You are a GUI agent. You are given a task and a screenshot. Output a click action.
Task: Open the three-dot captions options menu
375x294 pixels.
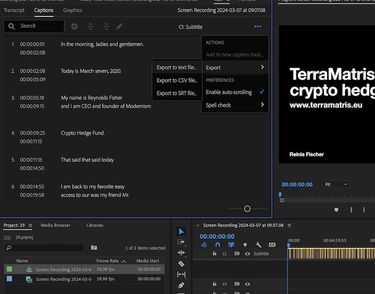click(257, 27)
